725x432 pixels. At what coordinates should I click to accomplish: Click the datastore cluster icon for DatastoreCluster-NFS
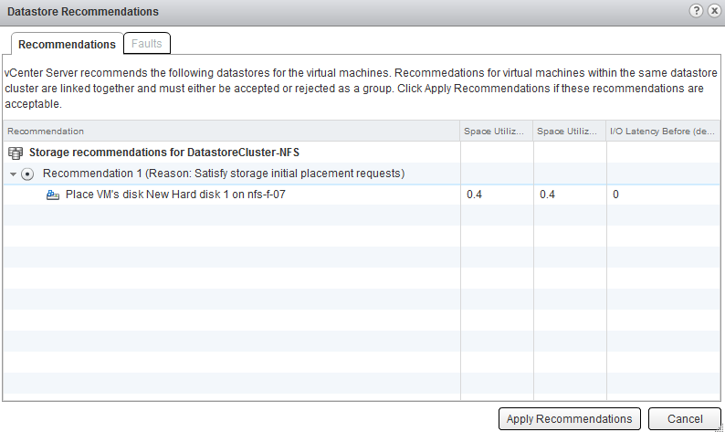click(16, 153)
